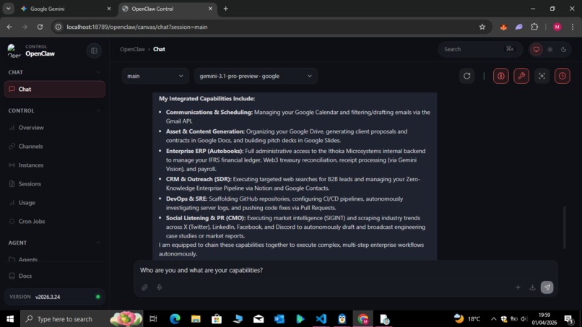This screenshot has width=582, height=327.
Task: Open the Docs link
Action: [55, 276]
